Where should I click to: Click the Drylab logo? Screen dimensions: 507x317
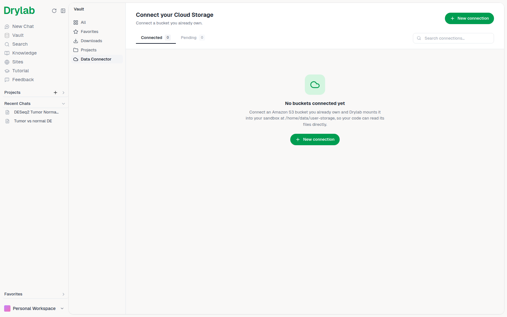19,11
